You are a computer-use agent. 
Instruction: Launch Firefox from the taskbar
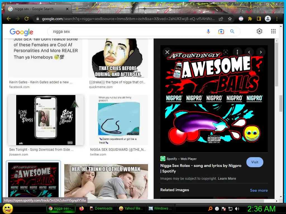coord(82,208)
